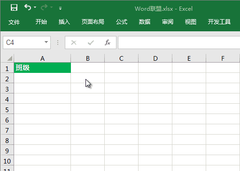Image resolution: width=240 pixels, height=171 pixels.
Task: Click the Save icon in quick access toolbar
Action: pyautogui.click(x=14, y=7)
